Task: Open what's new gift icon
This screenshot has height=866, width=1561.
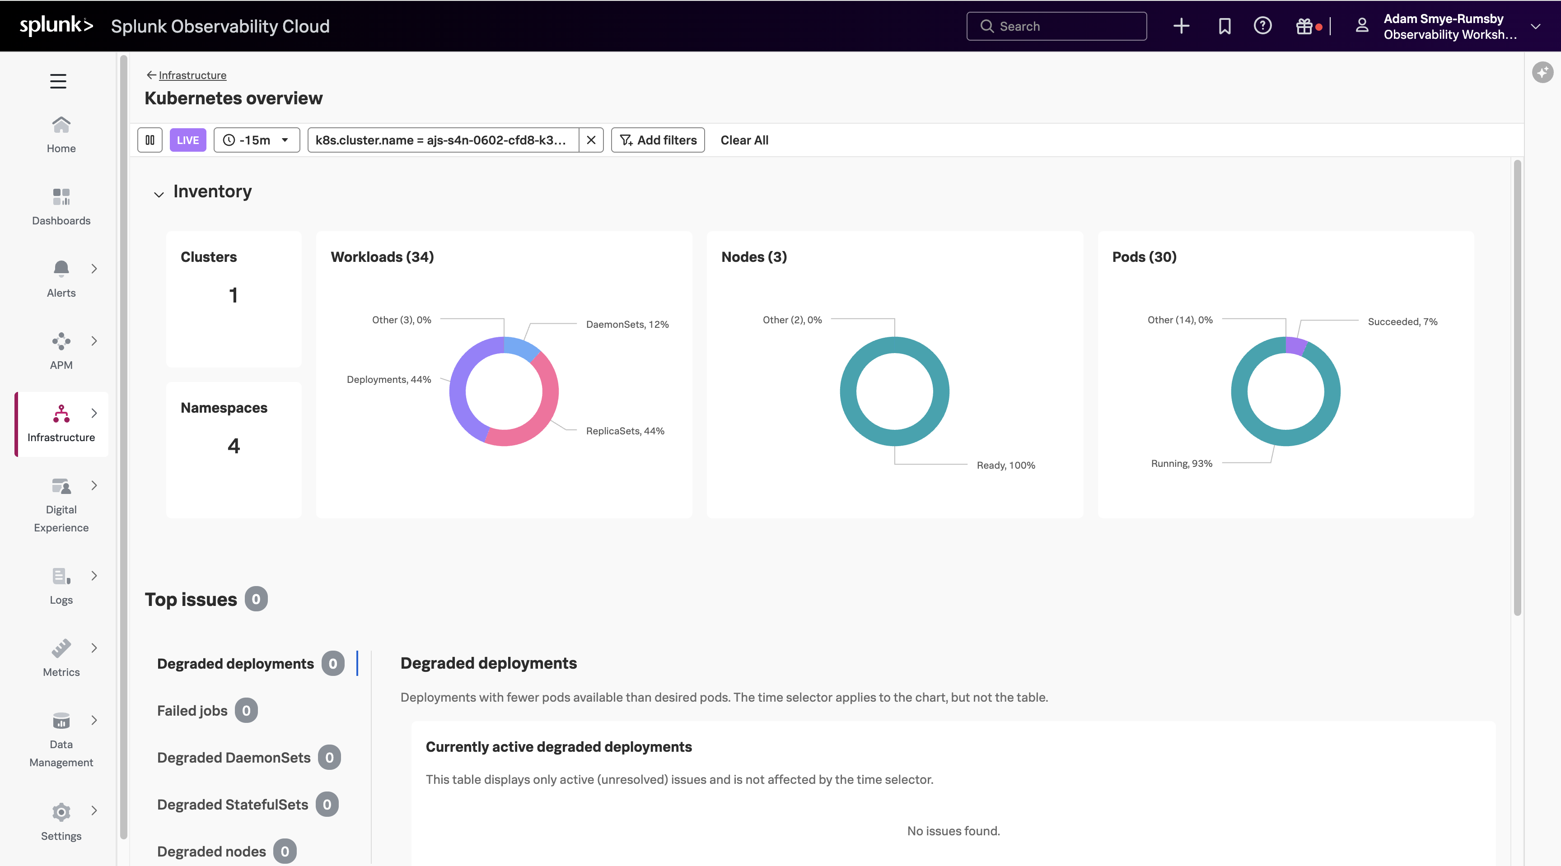Action: coord(1304,26)
